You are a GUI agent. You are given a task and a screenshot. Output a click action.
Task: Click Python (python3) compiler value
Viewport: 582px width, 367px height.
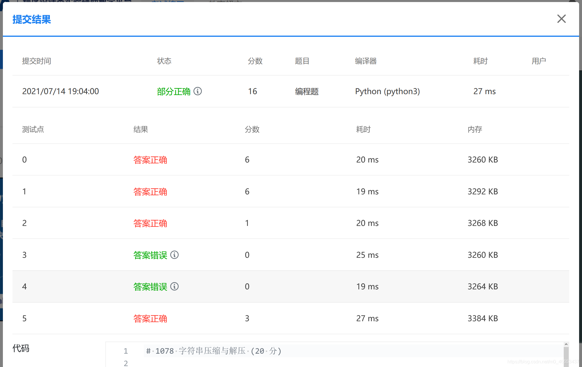[x=387, y=92]
